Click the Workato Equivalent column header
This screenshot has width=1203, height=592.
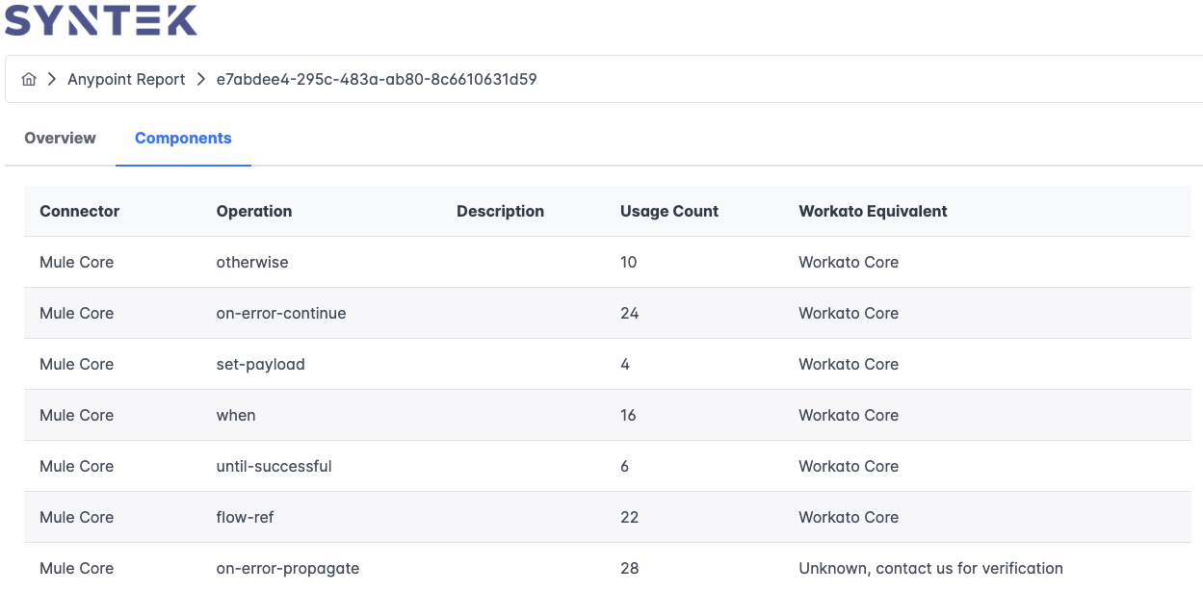pos(873,211)
